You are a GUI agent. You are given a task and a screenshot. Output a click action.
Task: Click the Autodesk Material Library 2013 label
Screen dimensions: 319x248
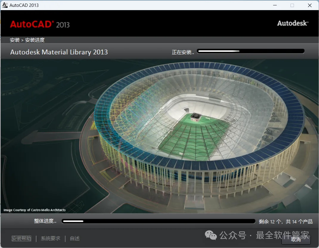pos(59,52)
